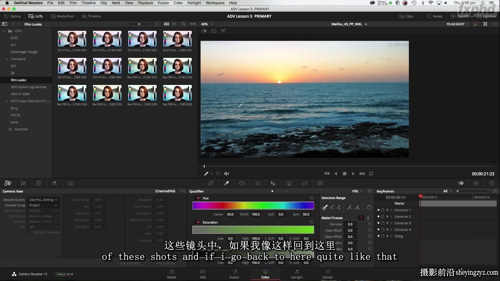Choose the subtract softness feather tool
Viewport: 500px width, 281px height.
point(350,207)
